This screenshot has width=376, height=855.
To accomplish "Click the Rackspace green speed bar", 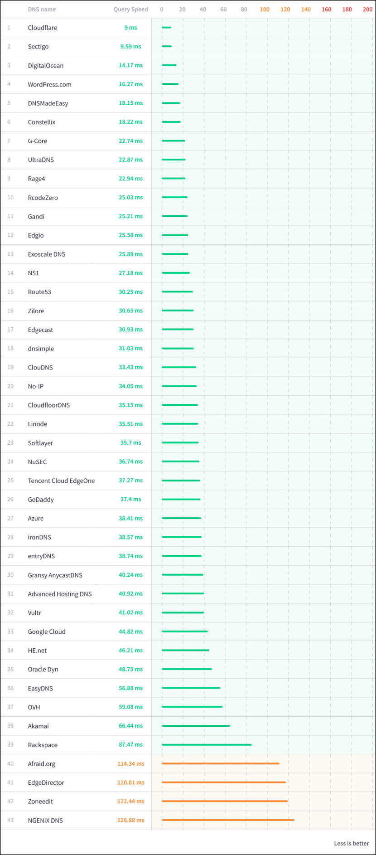I will coord(207,744).
